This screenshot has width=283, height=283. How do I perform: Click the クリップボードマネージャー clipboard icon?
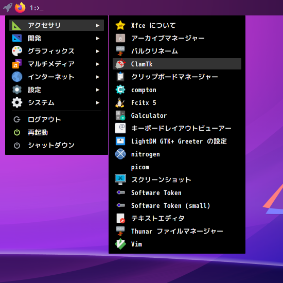[x=120, y=77]
